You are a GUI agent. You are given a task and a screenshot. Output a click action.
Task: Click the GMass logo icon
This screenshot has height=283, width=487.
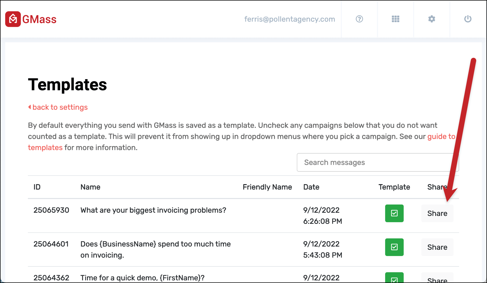[13, 19]
